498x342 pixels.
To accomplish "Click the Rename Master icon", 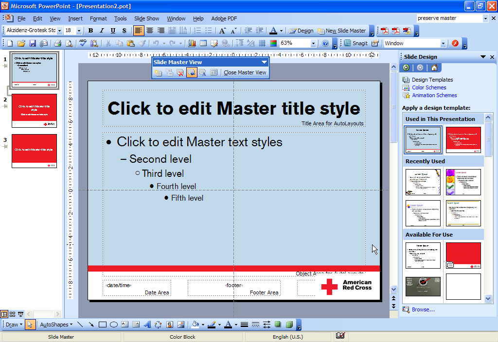I will pyautogui.click(x=203, y=73).
